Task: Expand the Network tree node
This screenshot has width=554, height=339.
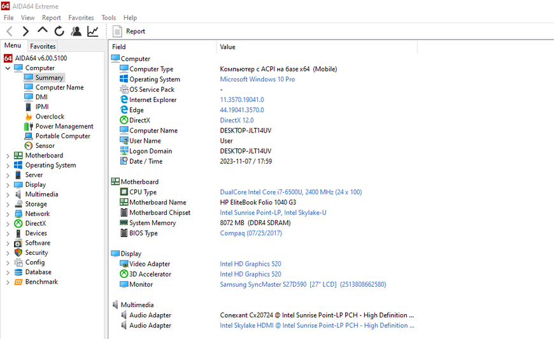Action: coord(8,214)
